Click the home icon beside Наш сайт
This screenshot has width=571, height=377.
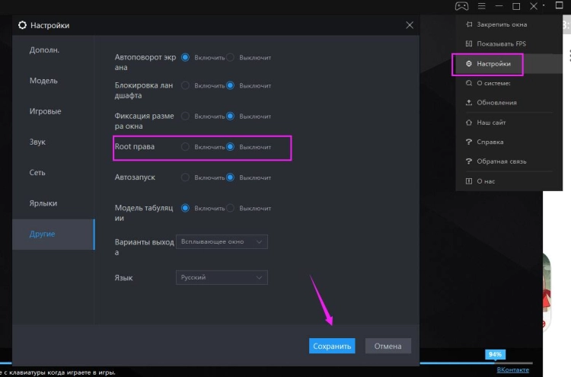pos(469,122)
